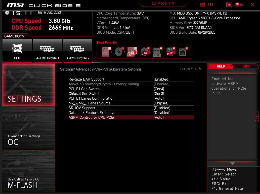Switch to the HELP tab
This screenshot has width=260, height=194.
pos(221,66)
